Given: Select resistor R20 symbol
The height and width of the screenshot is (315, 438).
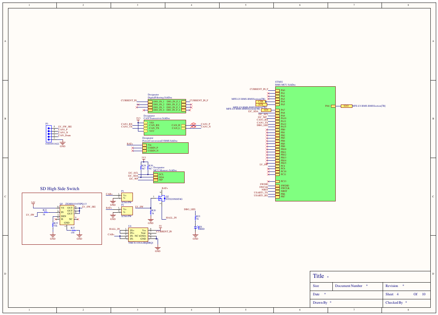Looking at the screenshot, I should coord(151,212).
